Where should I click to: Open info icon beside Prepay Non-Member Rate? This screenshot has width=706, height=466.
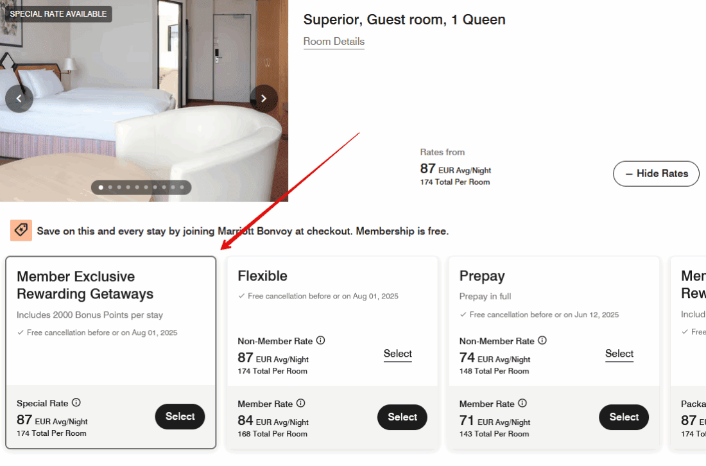[x=542, y=340]
